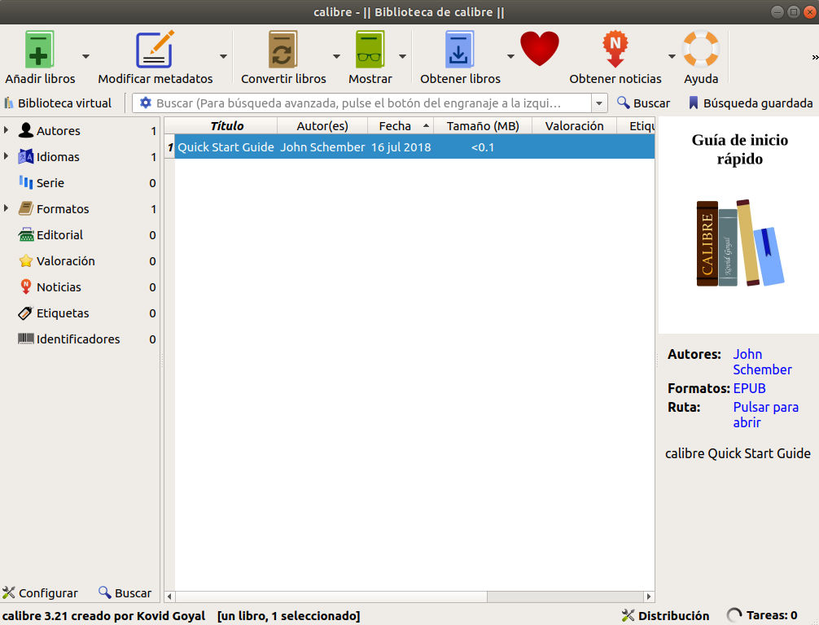Expand the Formatos tree node
Screen dimensions: 819x625
[7, 208]
